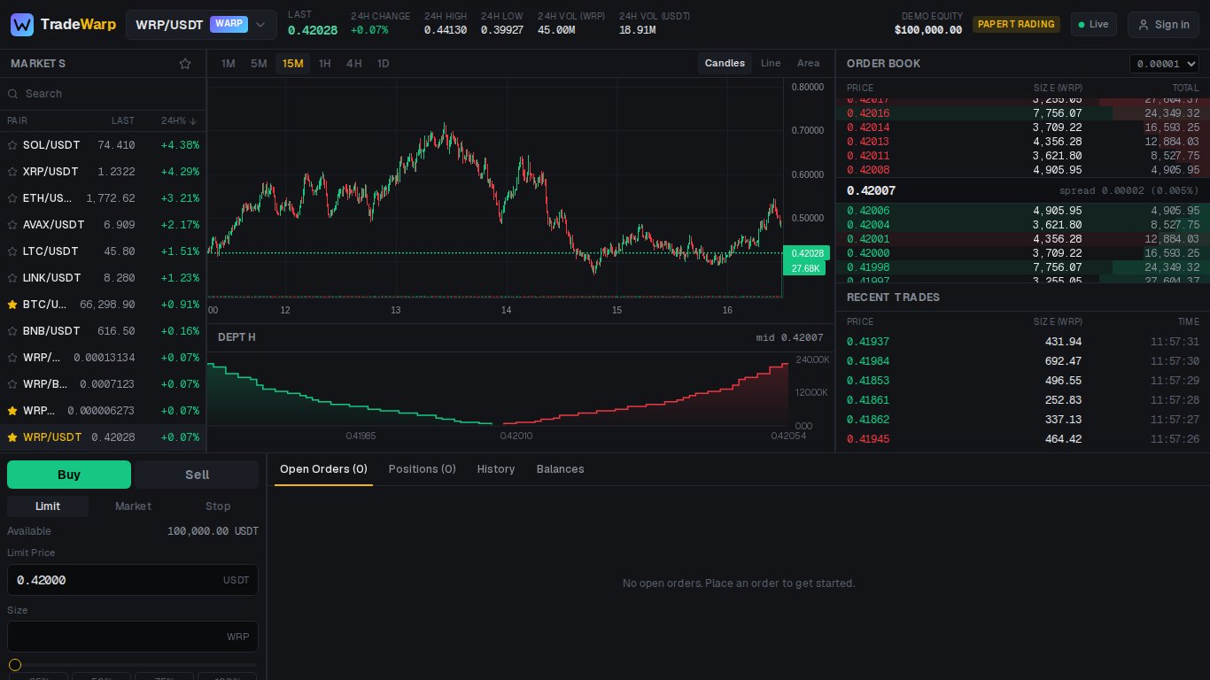The height and width of the screenshot is (680, 1210).
Task: Open the WRP/USDT market row
Action: click(103, 437)
